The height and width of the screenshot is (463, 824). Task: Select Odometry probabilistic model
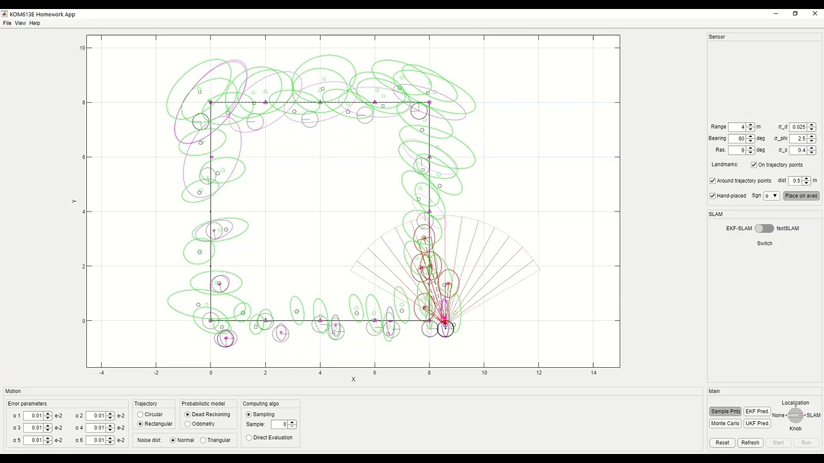click(x=187, y=424)
